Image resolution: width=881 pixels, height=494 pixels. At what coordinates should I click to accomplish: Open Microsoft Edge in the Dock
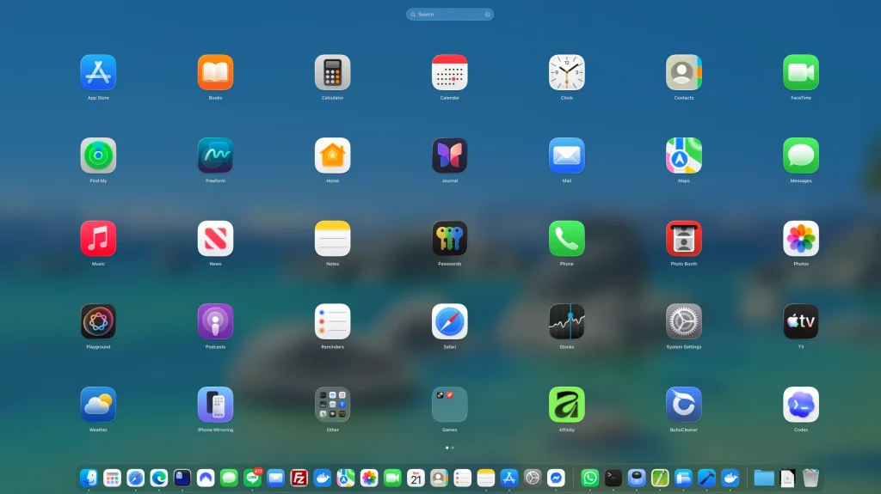[x=159, y=478]
